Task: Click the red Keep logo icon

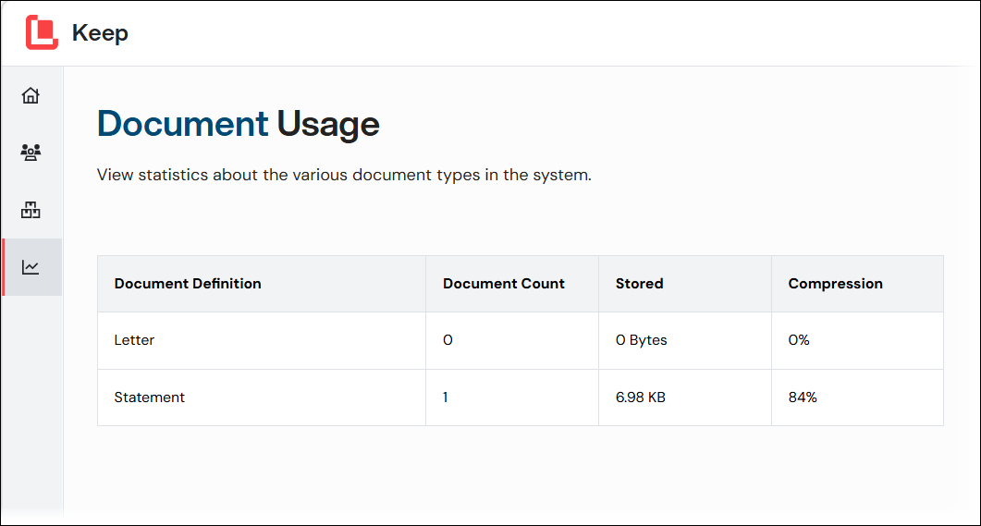Action: (x=42, y=32)
